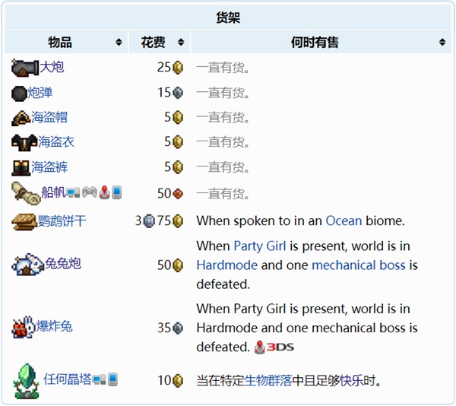Click the copper coin icon in 船帆 row
The image size is (456, 406).
[x=178, y=193]
